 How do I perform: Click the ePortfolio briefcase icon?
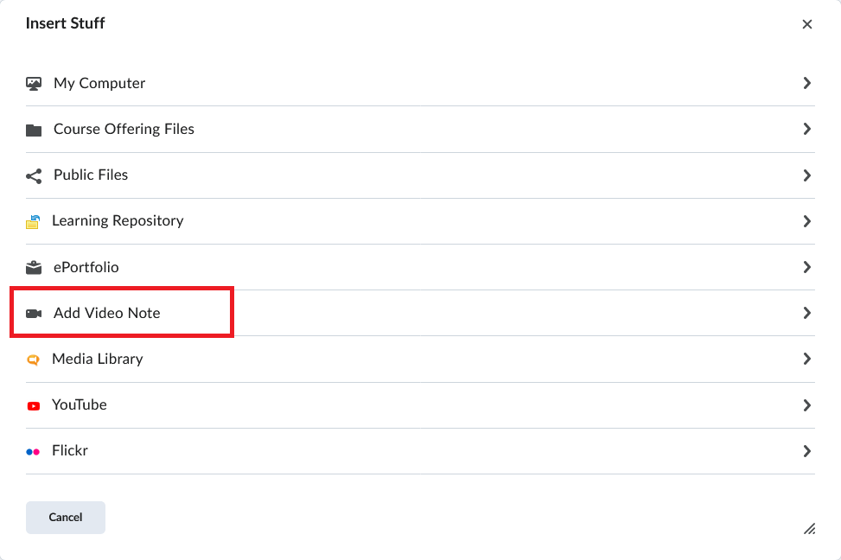tap(34, 267)
